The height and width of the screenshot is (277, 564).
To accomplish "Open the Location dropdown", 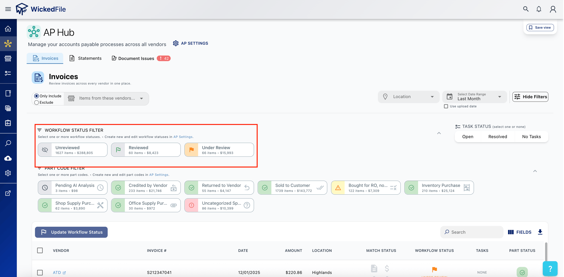I will click(x=409, y=97).
